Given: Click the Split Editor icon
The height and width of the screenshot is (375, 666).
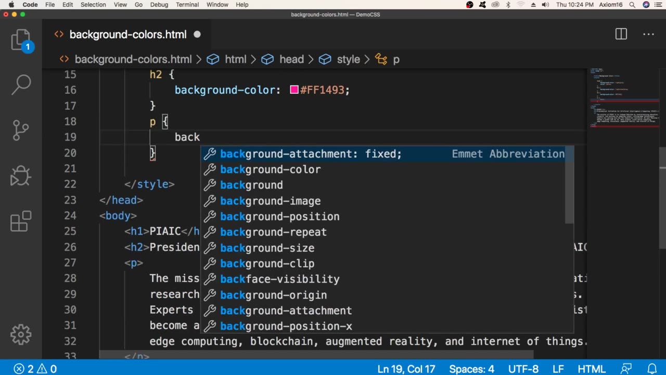Looking at the screenshot, I should (621, 34).
